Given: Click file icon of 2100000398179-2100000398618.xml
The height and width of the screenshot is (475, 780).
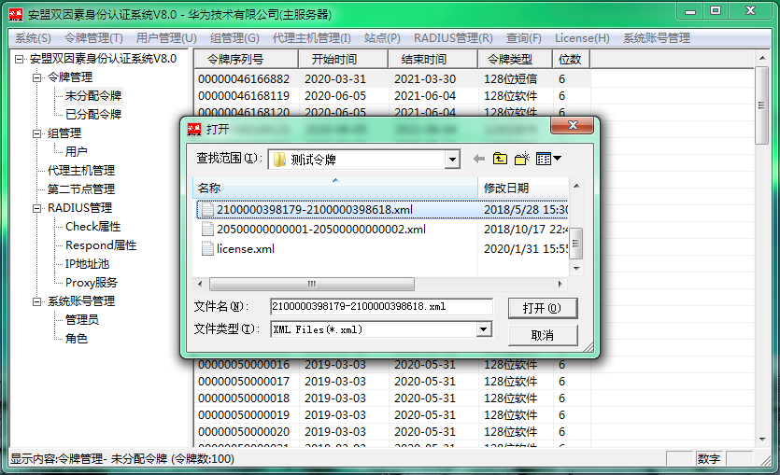Looking at the screenshot, I should [x=207, y=209].
